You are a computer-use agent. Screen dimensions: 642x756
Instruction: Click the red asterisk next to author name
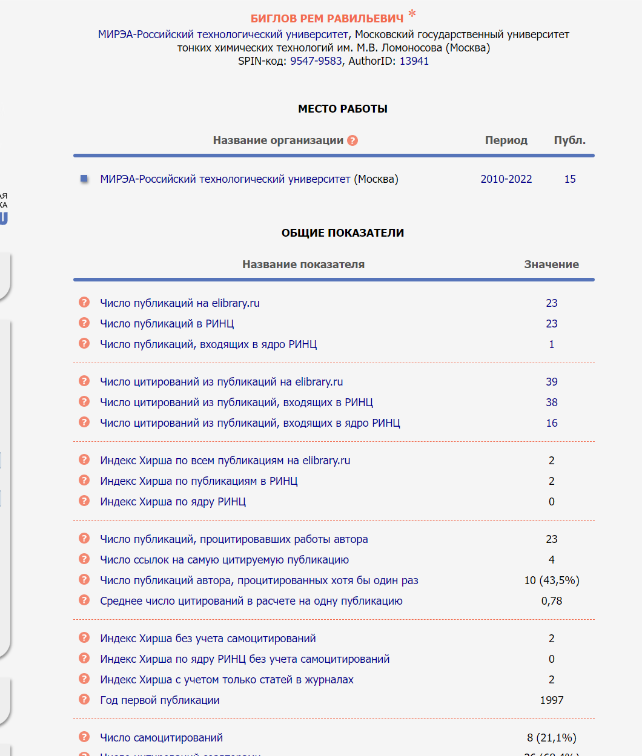(412, 15)
